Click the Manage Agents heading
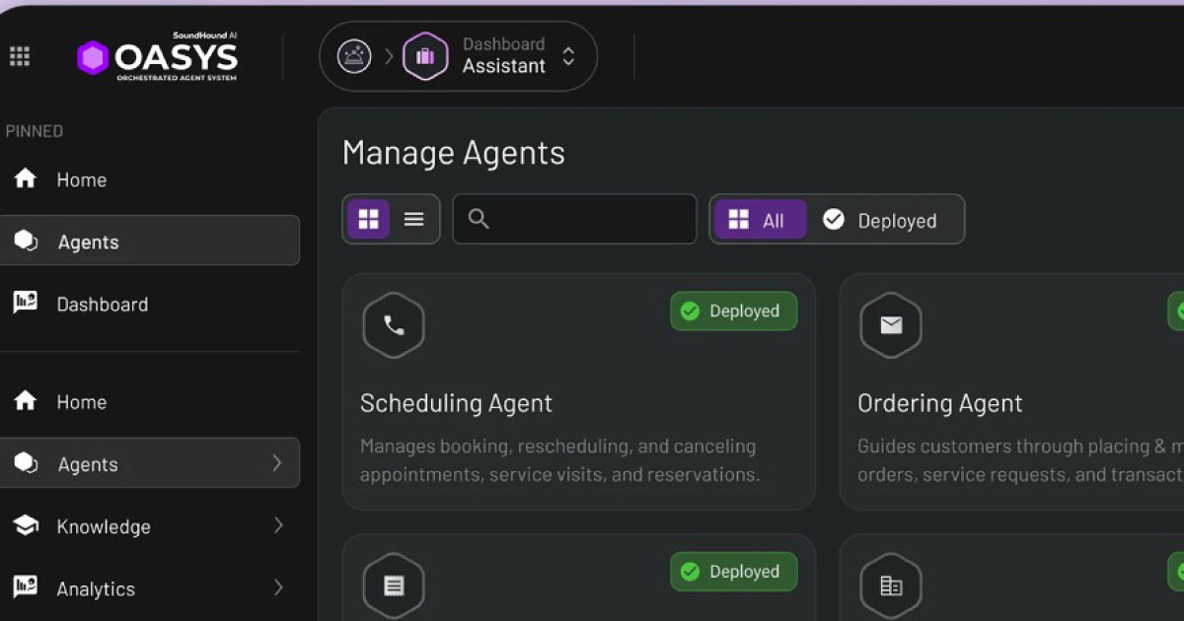The height and width of the screenshot is (621, 1184). (x=454, y=153)
